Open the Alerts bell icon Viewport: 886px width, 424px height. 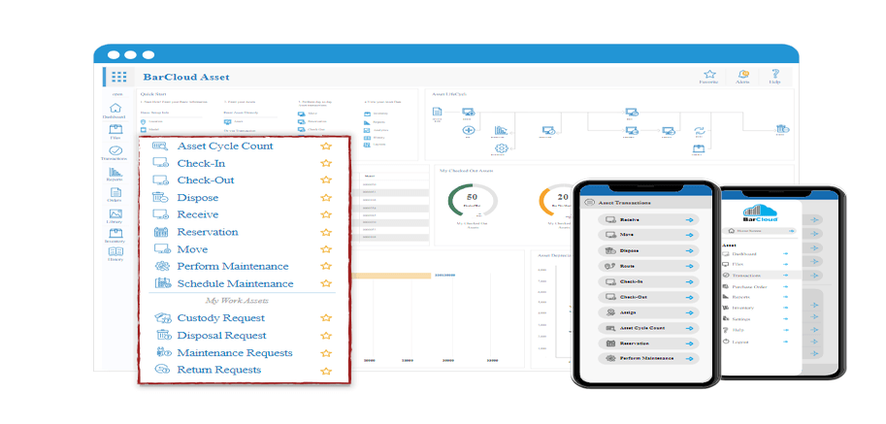point(742,77)
